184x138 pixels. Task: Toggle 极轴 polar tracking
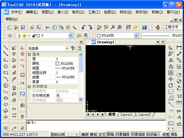pos(110,134)
